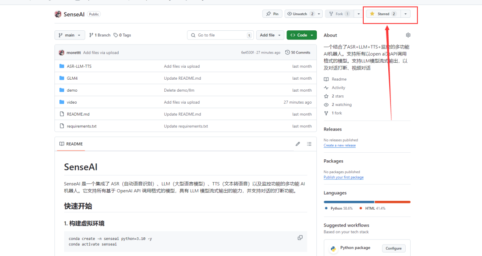This screenshot has width=482, height=256.
Task: Open the latest commit message 'Add files via upload'
Action: (x=101, y=53)
